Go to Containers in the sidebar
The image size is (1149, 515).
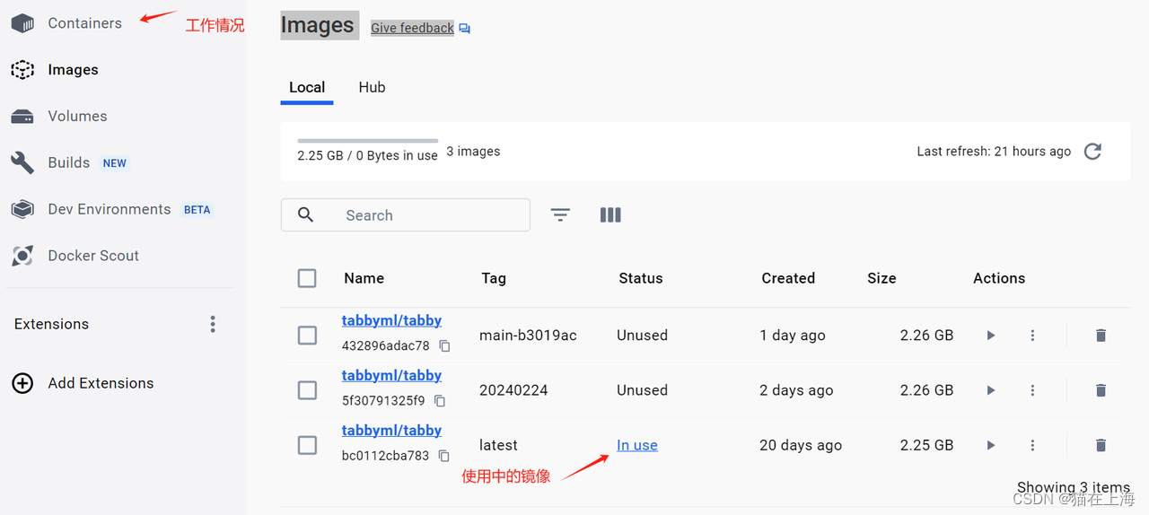coord(84,23)
